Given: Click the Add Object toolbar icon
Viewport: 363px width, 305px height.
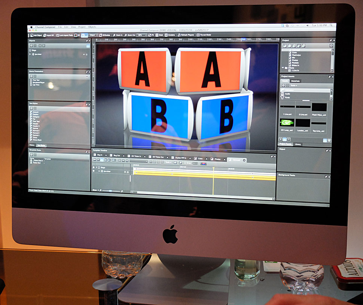Looking at the screenshot, I should point(32,35).
